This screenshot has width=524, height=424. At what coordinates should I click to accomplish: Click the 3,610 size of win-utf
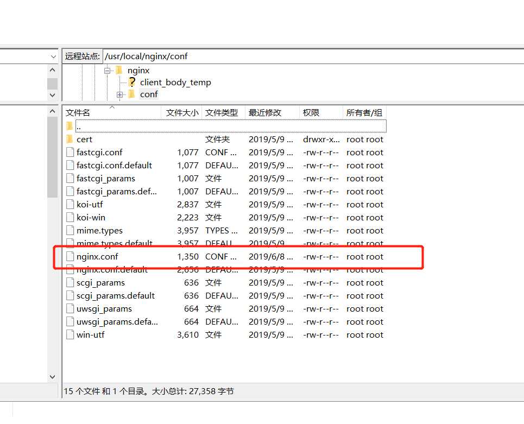pos(188,335)
